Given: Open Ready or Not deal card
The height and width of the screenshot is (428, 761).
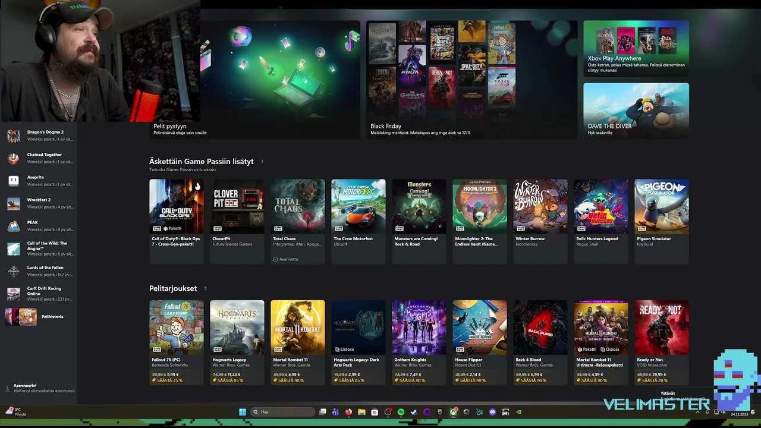Looking at the screenshot, I should pyautogui.click(x=662, y=342).
